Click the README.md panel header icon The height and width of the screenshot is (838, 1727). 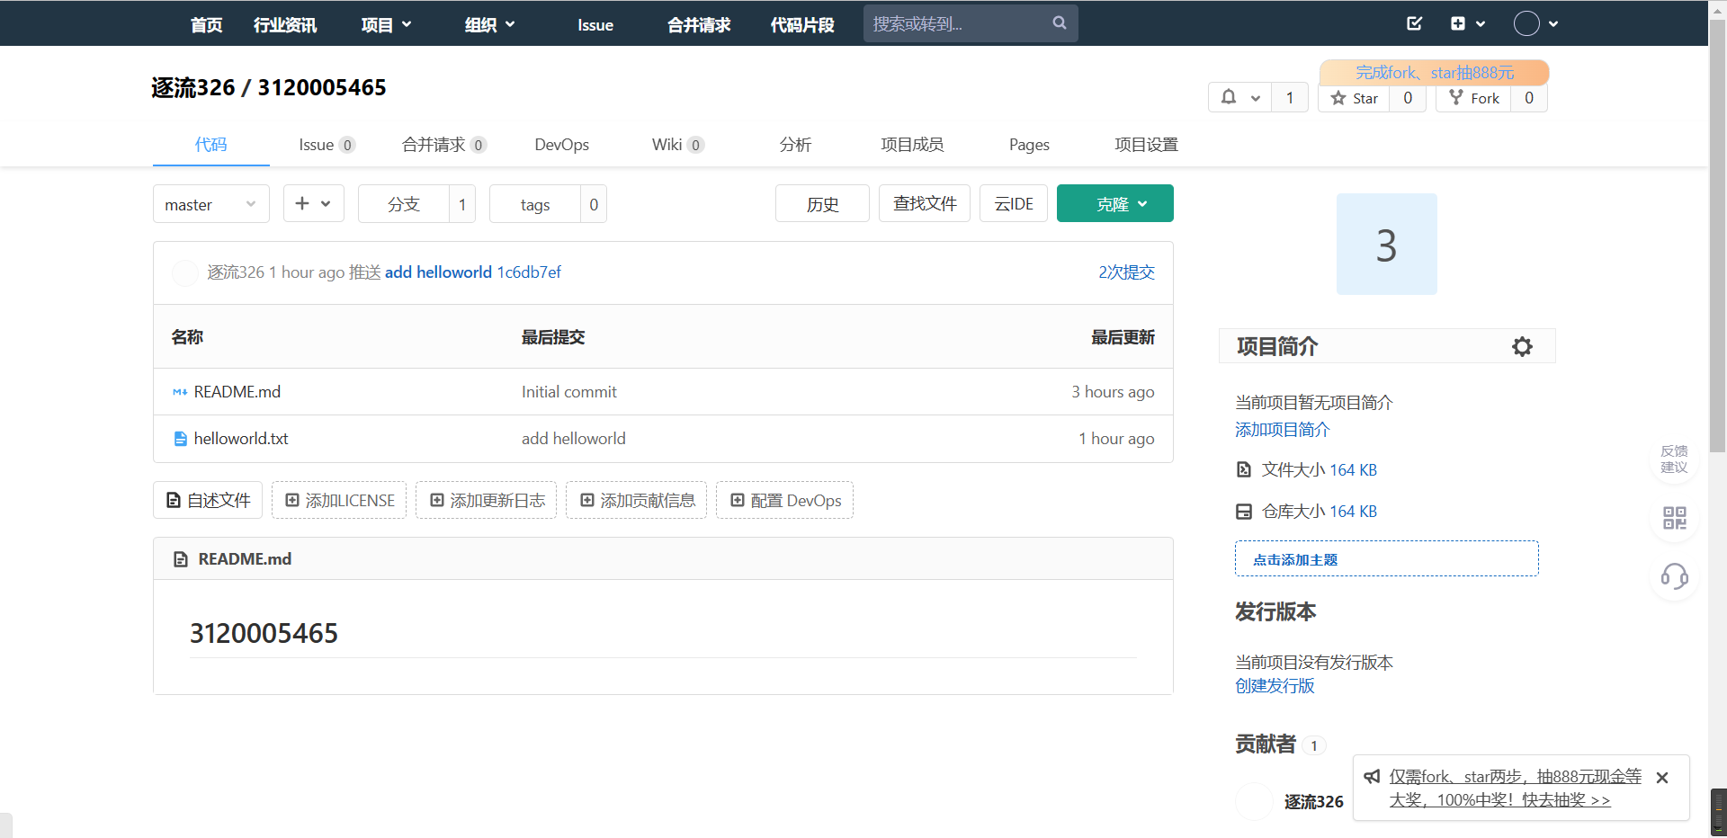pos(181,559)
